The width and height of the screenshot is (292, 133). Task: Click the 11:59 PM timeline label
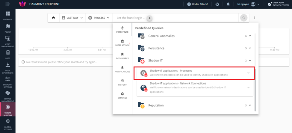coord(275,50)
